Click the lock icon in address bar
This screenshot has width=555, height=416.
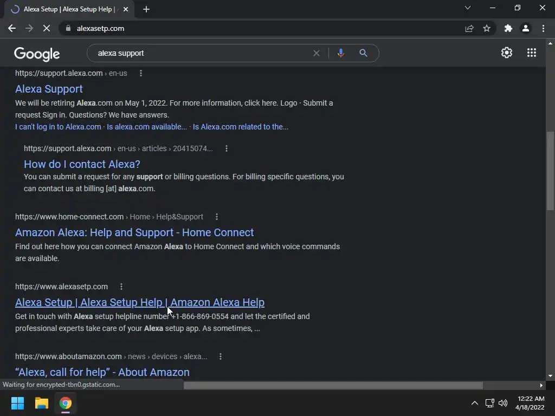tap(68, 28)
